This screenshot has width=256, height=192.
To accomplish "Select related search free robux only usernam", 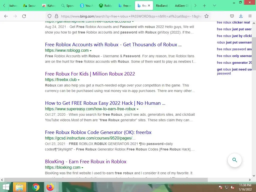I will coord(234,56).
